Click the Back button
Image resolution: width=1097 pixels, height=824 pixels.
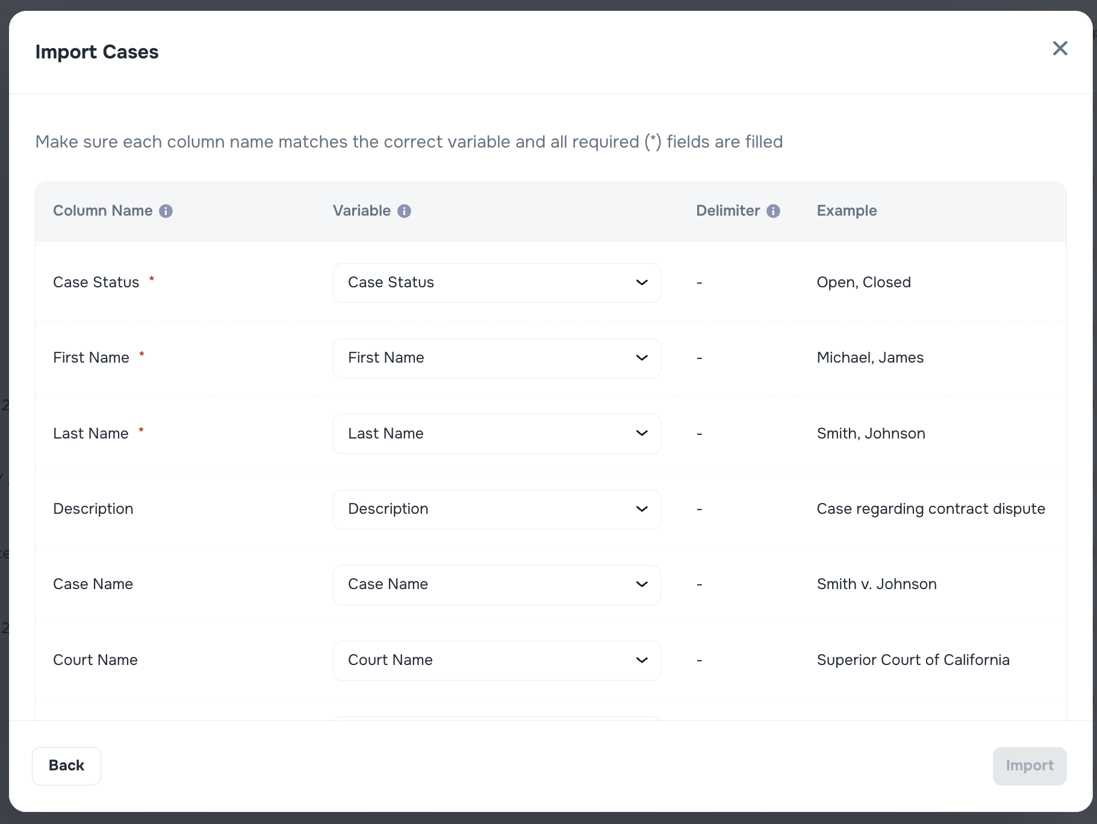[x=66, y=766]
